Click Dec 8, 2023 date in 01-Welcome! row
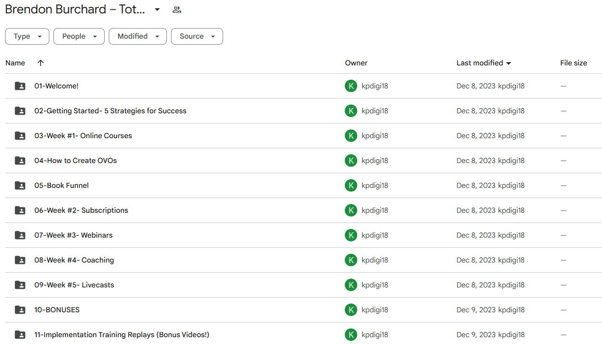This screenshot has height=345, width=602. click(476, 86)
